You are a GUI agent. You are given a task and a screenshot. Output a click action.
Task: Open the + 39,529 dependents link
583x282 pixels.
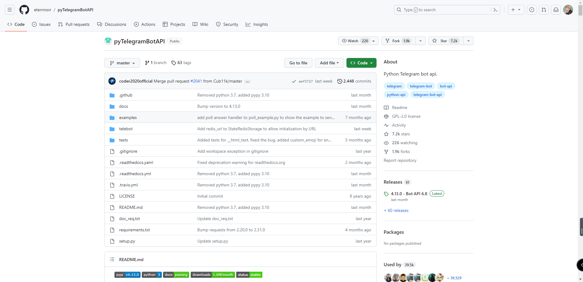454,278
